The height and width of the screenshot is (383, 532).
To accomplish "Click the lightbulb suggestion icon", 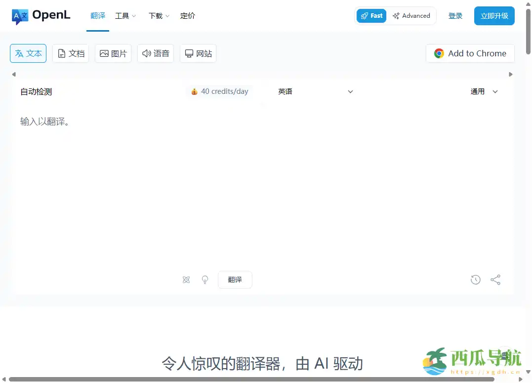I will (205, 280).
